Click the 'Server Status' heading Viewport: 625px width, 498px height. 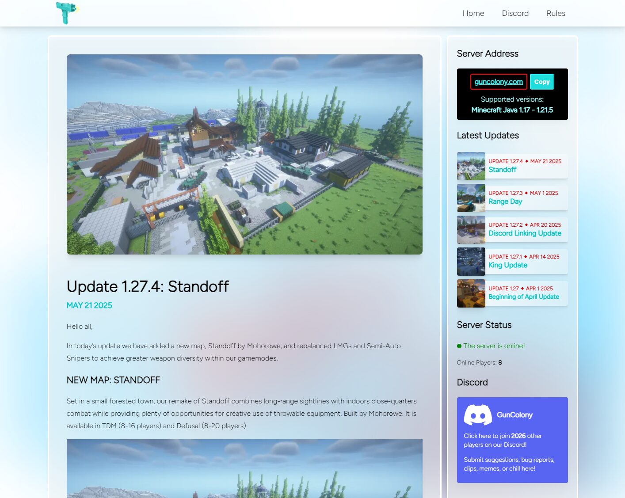tap(484, 325)
